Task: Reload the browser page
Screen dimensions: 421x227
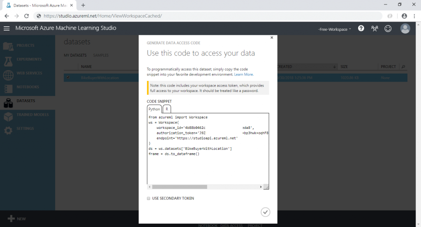Action: click(x=26, y=16)
